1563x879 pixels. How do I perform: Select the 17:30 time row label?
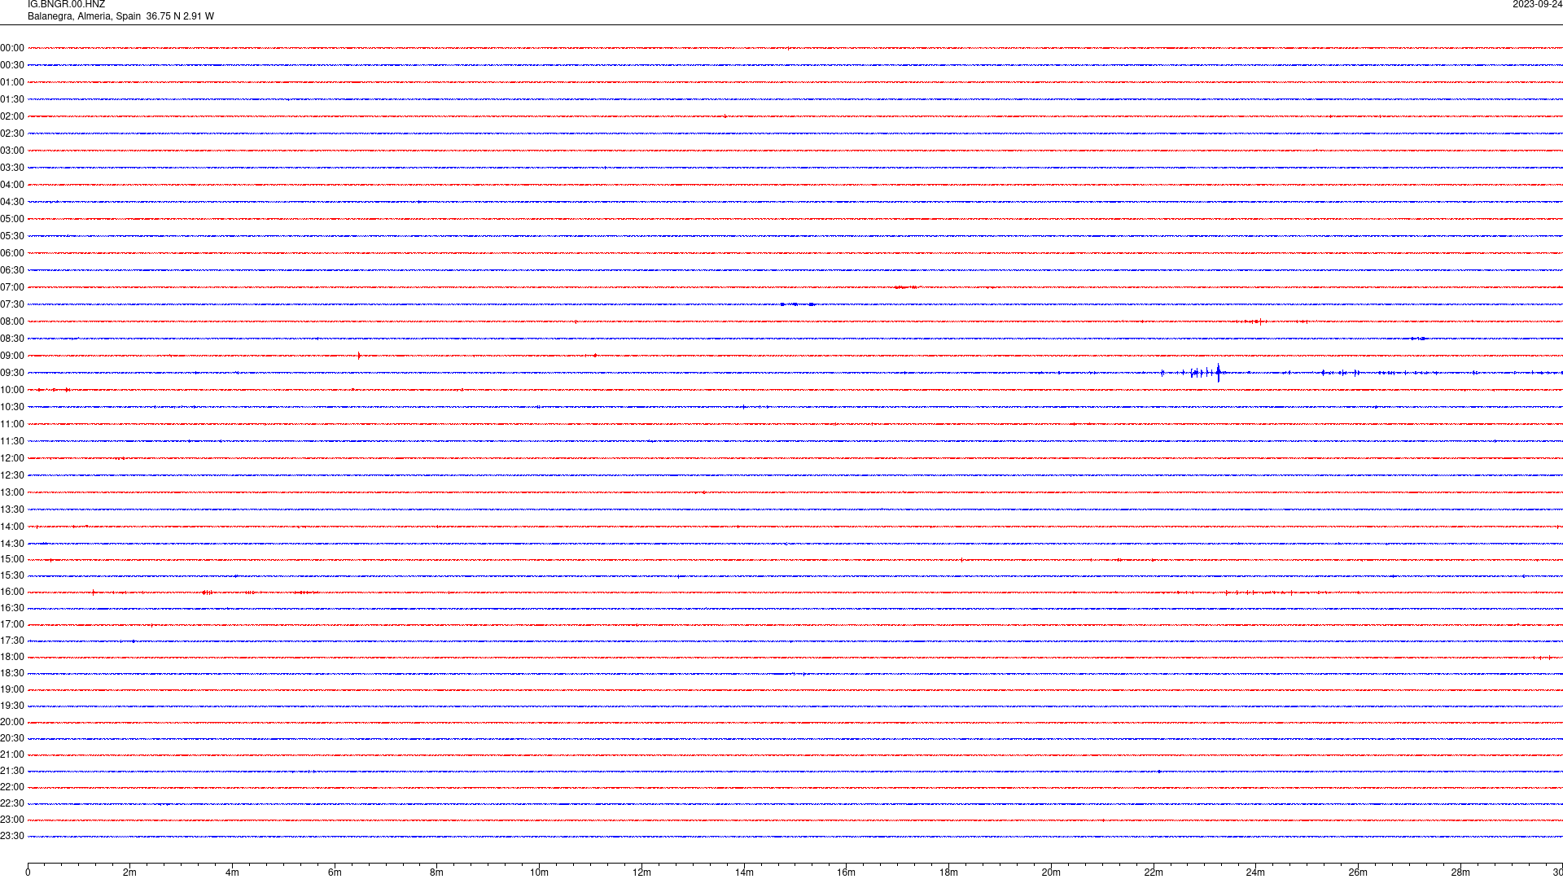click(x=12, y=641)
